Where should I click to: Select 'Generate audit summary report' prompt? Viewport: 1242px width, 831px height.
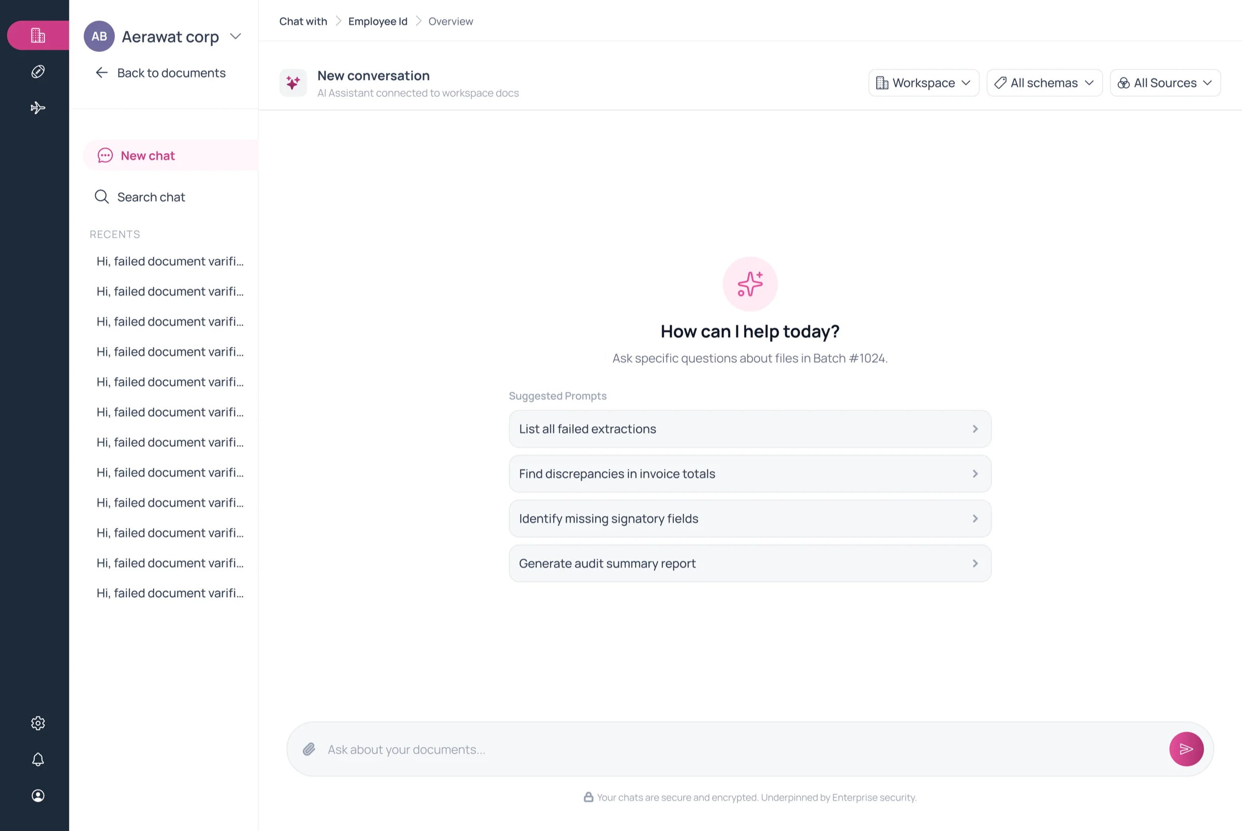(749, 563)
